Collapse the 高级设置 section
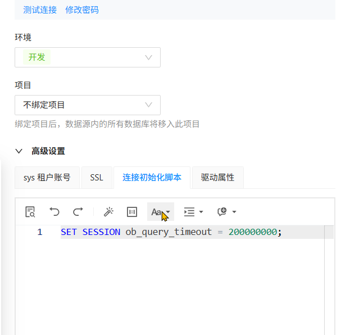Image resolution: width=350 pixels, height=335 pixels. [x=19, y=151]
